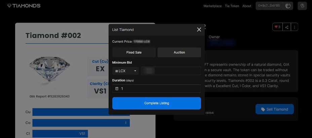This screenshot has width=312, height=138.
Task: Click GIA Report #5283926343 text
Action: click(x=49, y=96)
